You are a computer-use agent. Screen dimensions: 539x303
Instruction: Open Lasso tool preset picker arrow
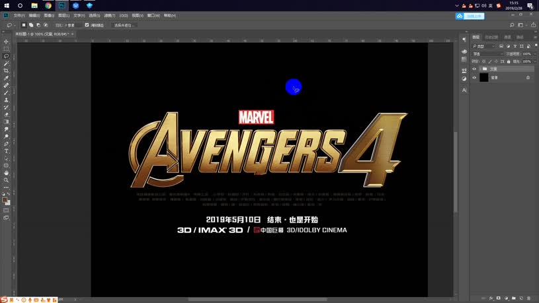pyautogui.click(x=15, y=25)
